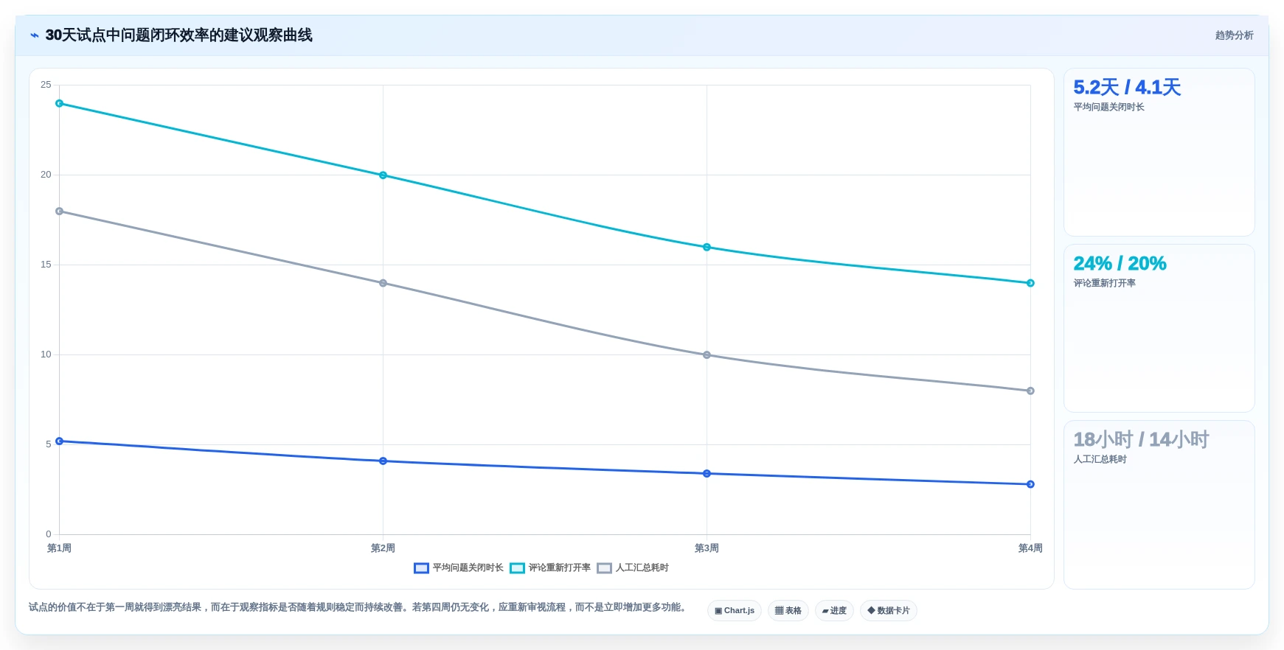The image size is (1284, 650).
Task: Toggle 平均问题关闭时长 legend color box
Action: 421,568
